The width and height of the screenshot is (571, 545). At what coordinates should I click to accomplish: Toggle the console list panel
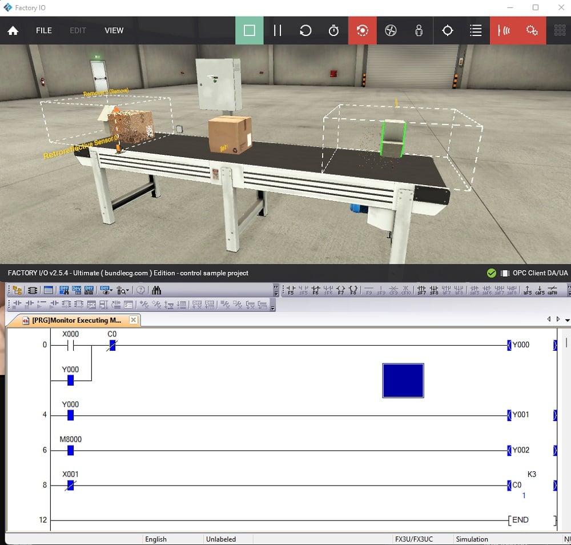point(476,30)
